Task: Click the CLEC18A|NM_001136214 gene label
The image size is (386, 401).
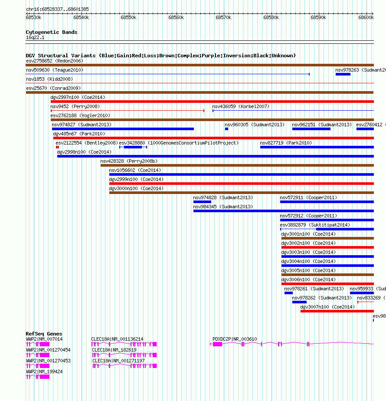Action: click(118, 339)
